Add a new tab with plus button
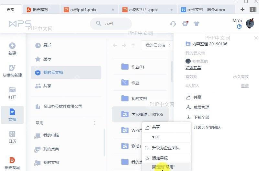259x171 pixels. coord(242,9)
